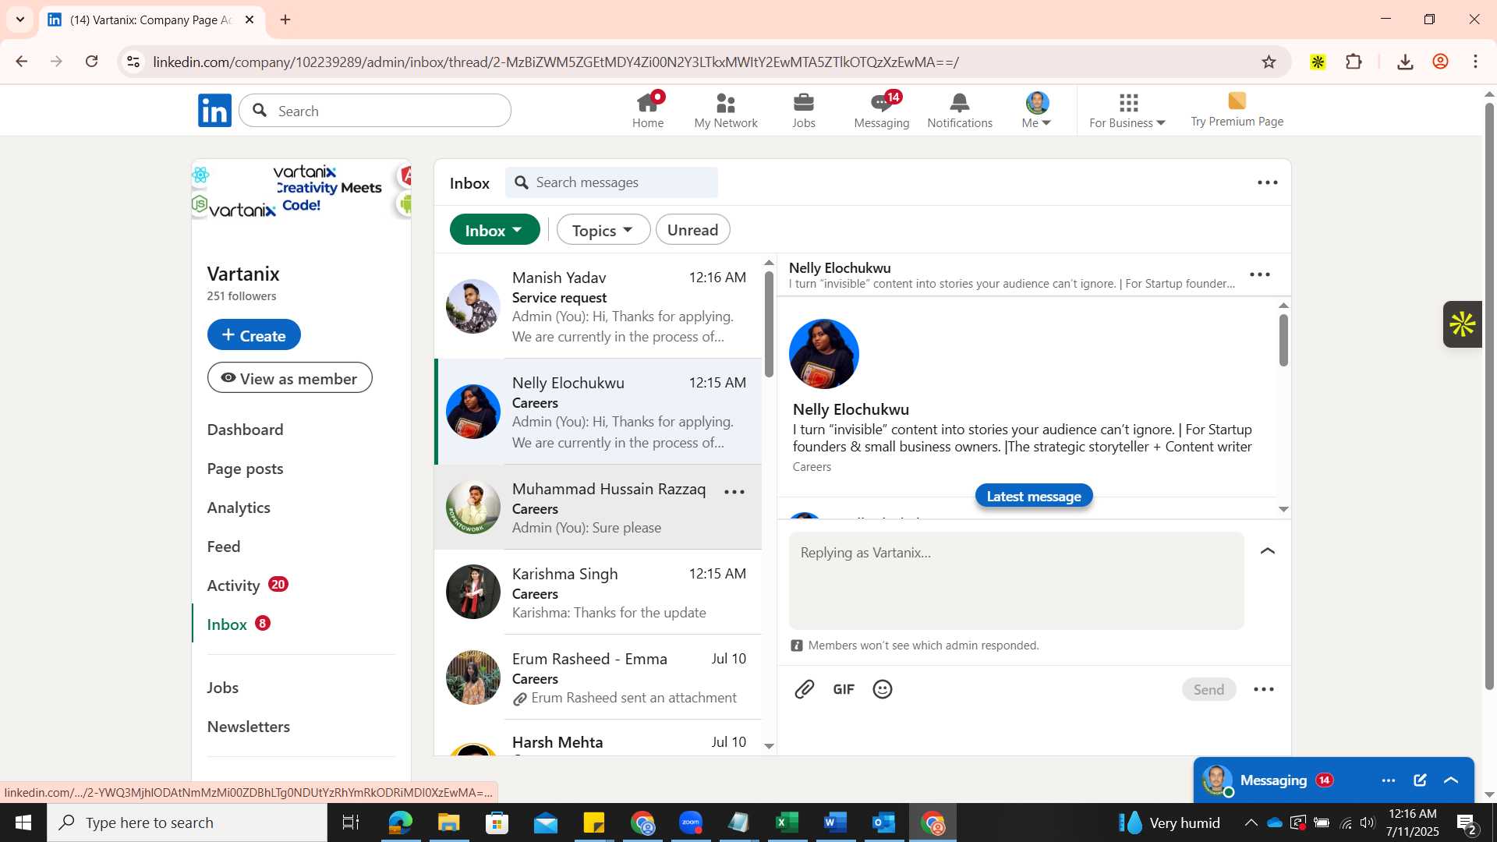Screen dimensions: 1497x842
Task: Open Harsh Mehta's conversation
Action: point(598,739)
